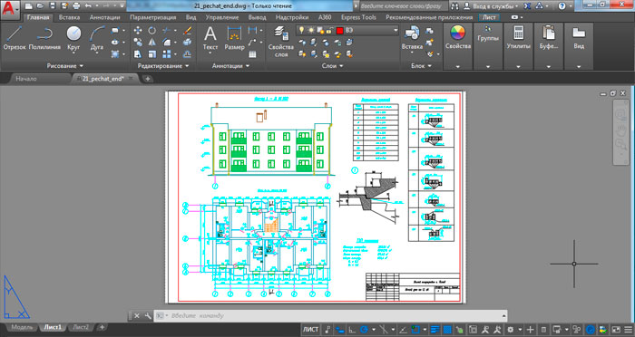Image resolution: width=635 pixels, height=337 pixels.
Task: Select the Размер dimension tool
Action: coord(234,38)
